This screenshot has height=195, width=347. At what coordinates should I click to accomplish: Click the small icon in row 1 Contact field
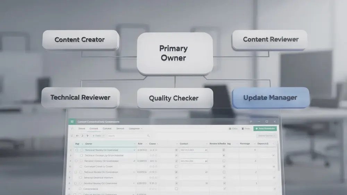pos(206,150)
